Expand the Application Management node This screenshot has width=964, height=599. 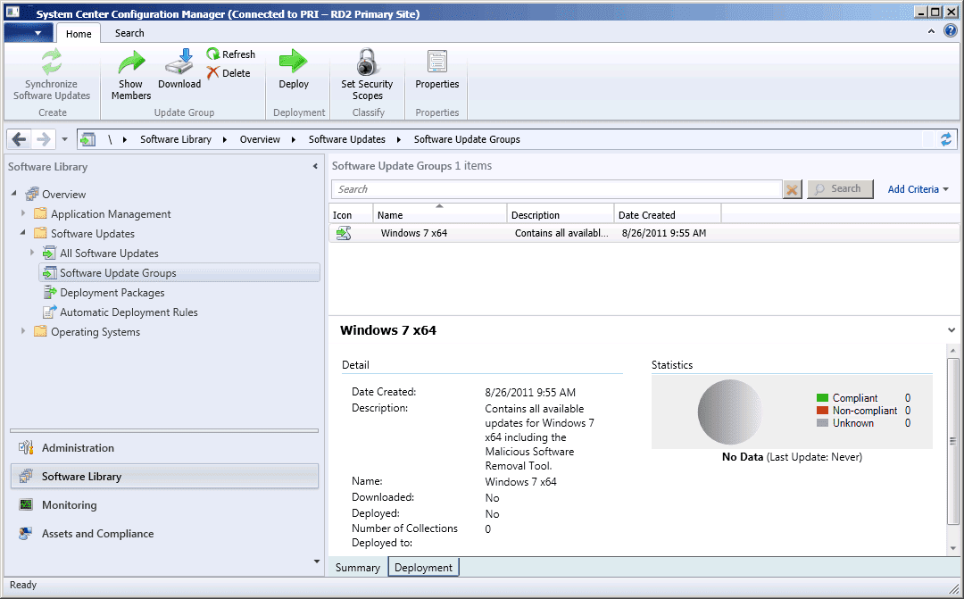coord(23,213)
